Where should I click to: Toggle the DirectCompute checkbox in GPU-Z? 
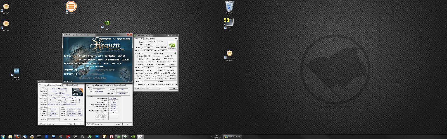[x=165, y=84]
